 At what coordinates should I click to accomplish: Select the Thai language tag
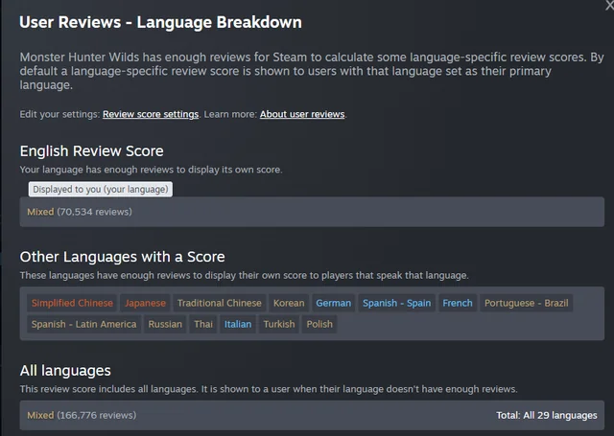203,324
